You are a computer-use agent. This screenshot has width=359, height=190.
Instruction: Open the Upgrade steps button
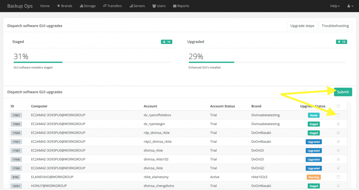click(x=302, y=26)
